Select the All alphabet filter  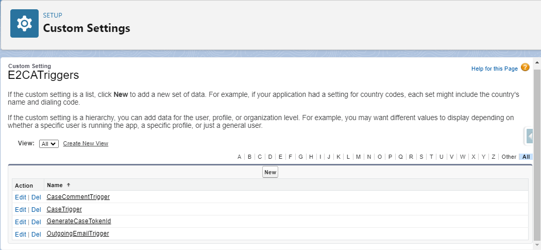[x=526, y=157]
